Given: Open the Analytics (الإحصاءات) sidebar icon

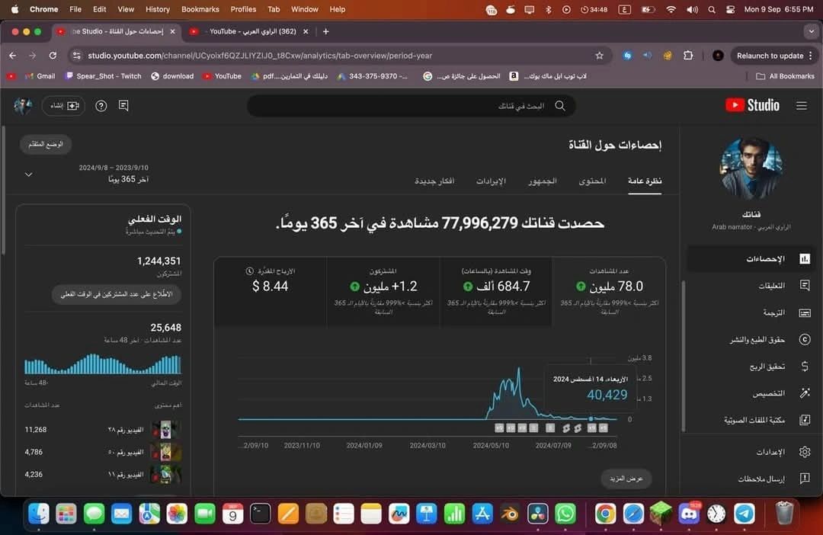Looking at the screenshot, I should (804, 259).
